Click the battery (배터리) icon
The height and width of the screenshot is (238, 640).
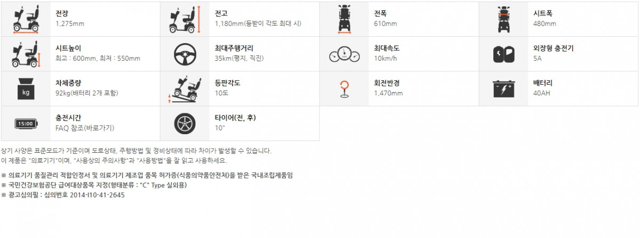(x=503, y=88)
